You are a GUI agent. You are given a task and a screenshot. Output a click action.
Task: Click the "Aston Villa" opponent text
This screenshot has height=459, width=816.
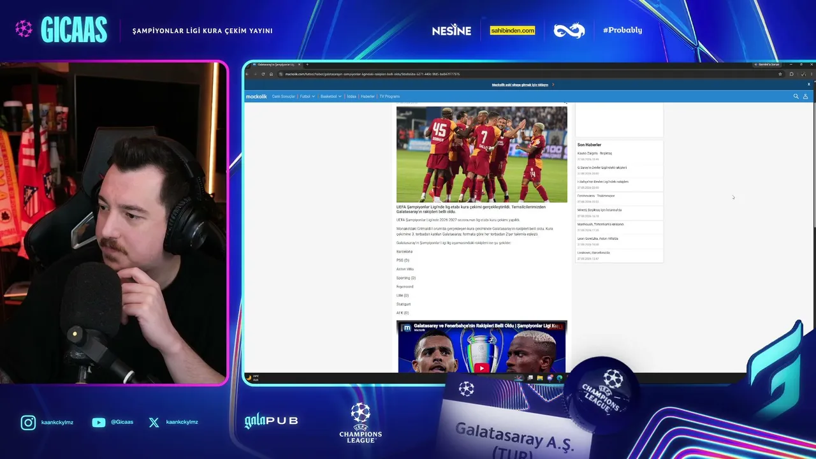click(x=405, y=269)
